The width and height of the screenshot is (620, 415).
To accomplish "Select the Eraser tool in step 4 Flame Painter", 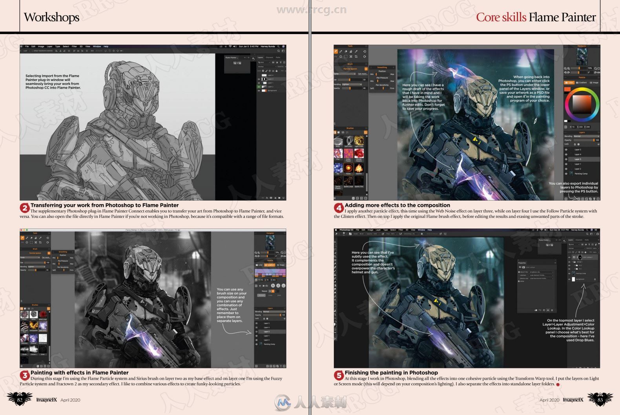I will coord(346,51).
